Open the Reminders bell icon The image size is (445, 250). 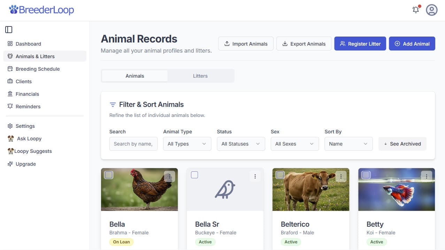coord(10,106)
